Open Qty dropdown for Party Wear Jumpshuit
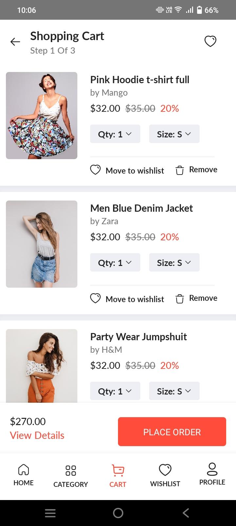Screen dimensions: 236x526 click(115, 391)
